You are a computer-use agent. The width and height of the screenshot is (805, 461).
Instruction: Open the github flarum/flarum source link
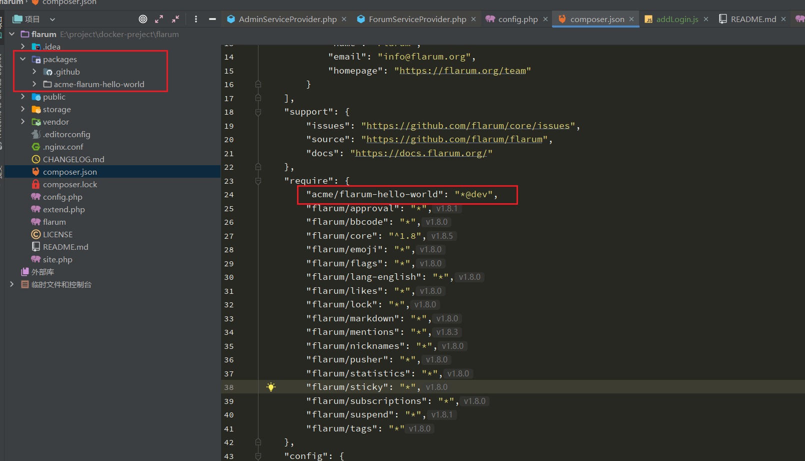coord(454,139)
